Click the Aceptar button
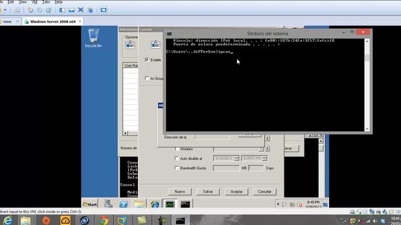This screenshot has height=225, width=401. 236,192
